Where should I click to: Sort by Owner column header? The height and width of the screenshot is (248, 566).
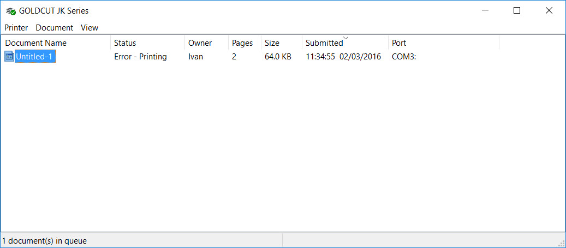pos(206,43)
